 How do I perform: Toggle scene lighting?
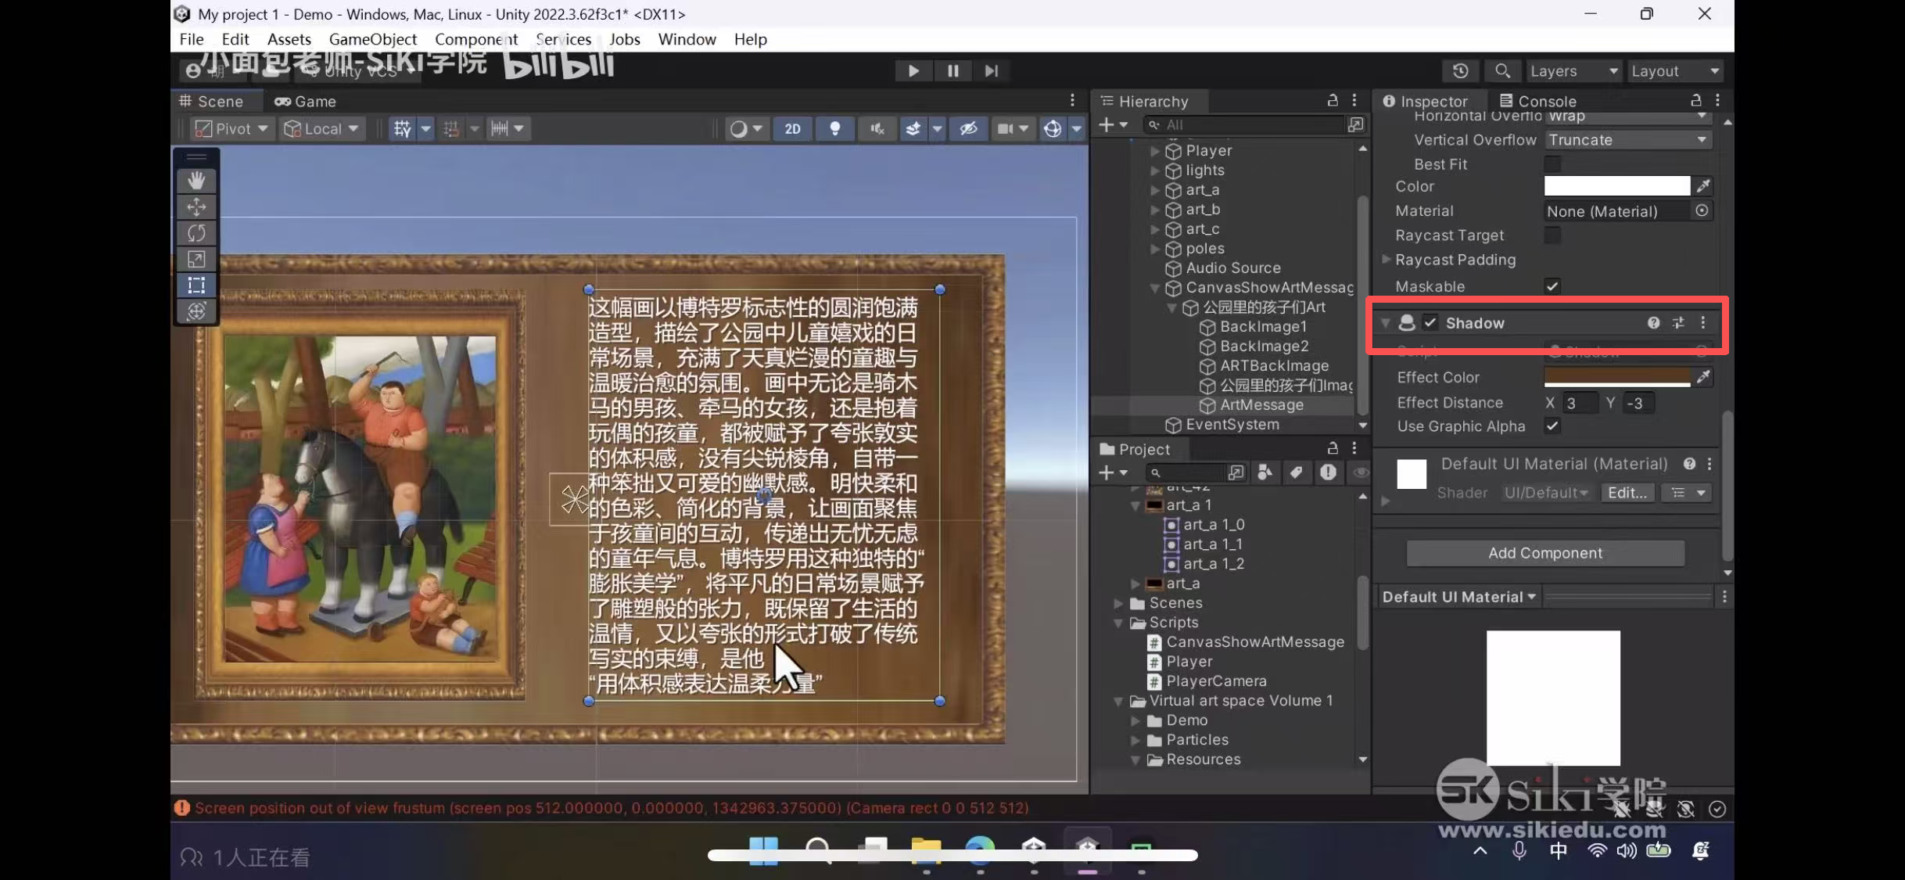tap(834, 129)
